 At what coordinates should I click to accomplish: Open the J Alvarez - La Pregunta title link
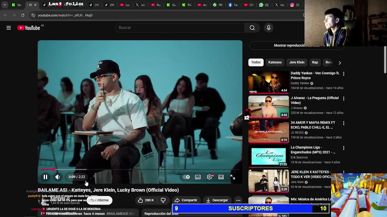point(315,100)
